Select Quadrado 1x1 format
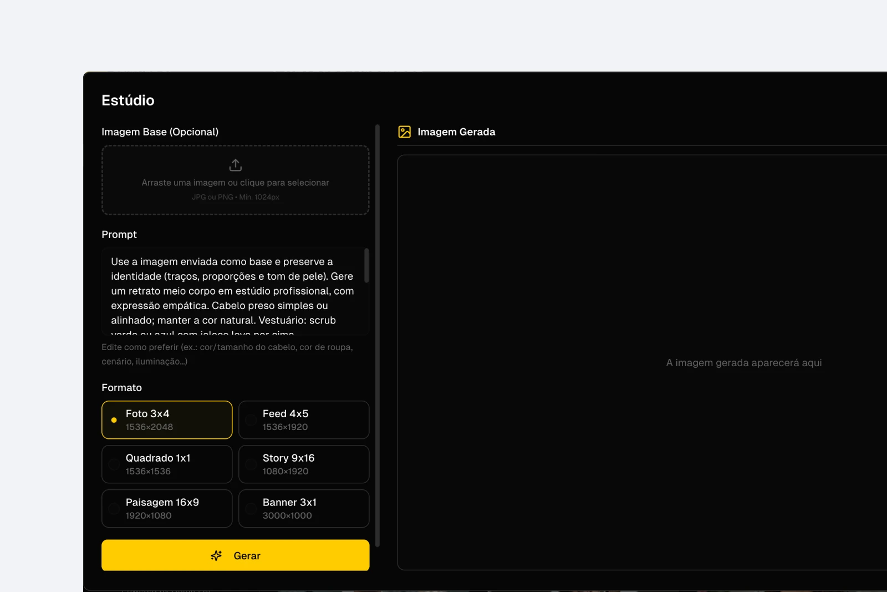The width and height of the screenshot is (887, 592). [x=167, y=464]
